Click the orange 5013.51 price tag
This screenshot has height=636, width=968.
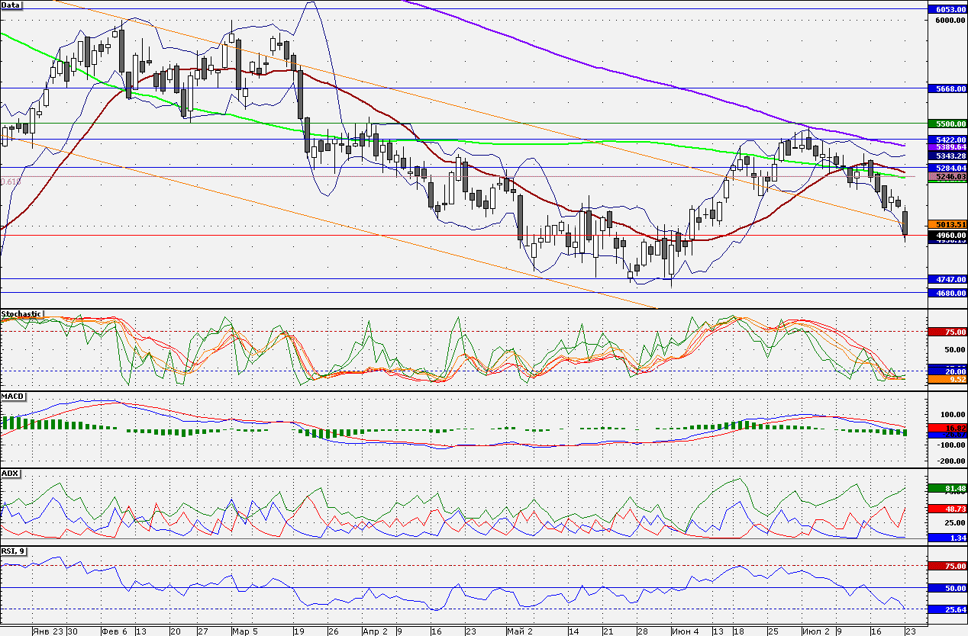947,224
